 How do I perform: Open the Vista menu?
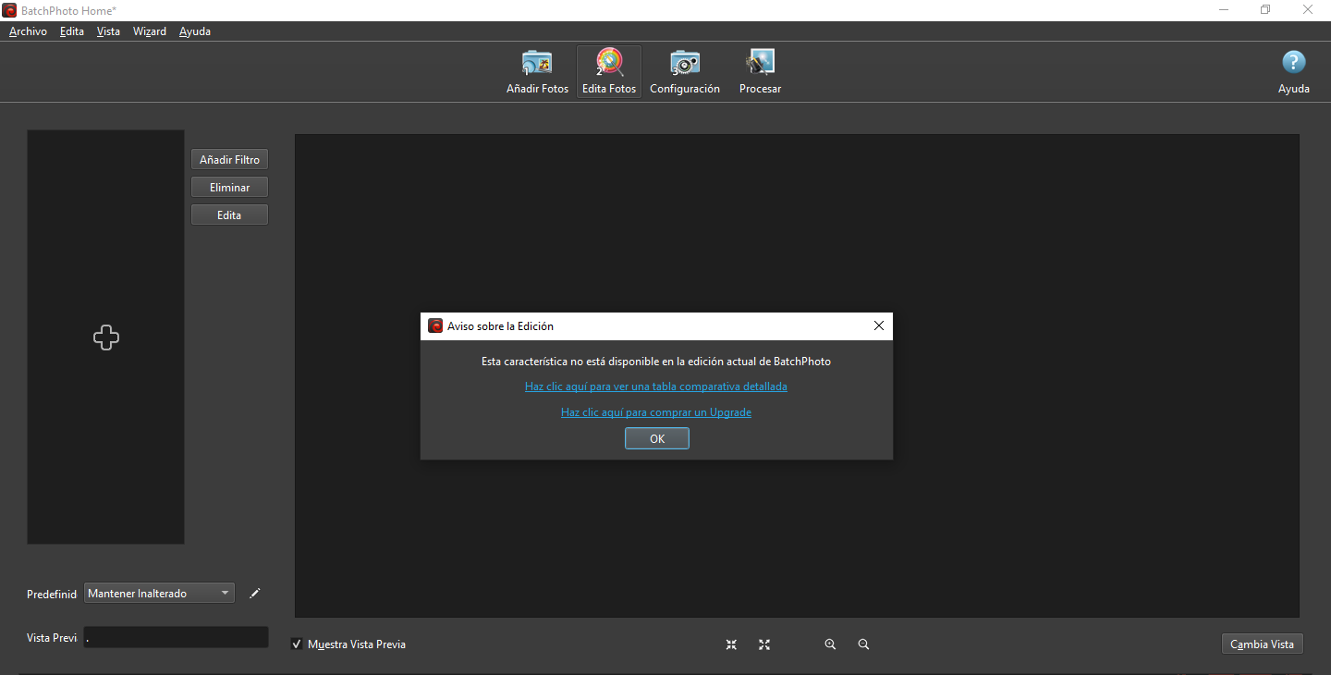[108, 31]
